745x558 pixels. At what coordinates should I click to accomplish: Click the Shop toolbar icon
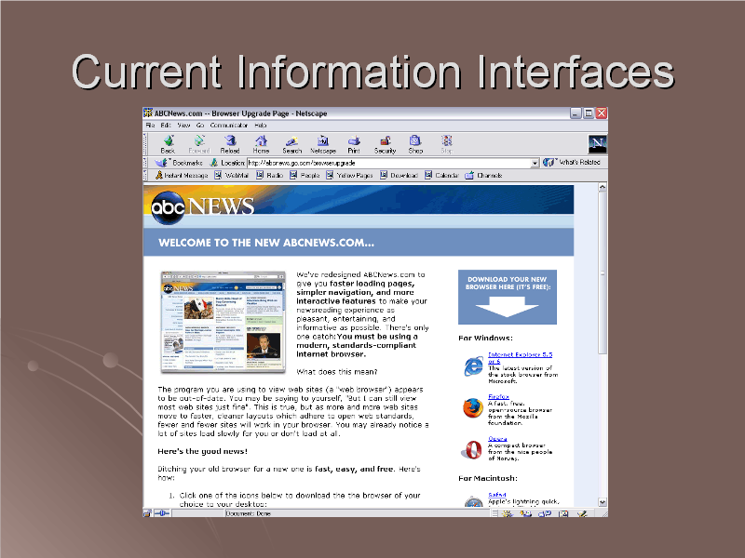click(x=415, y=144)
